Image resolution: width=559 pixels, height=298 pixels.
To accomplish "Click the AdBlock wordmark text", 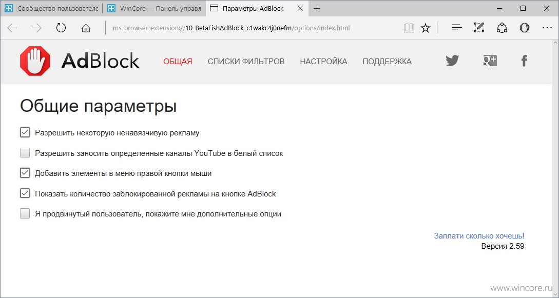I will (100, 61).
